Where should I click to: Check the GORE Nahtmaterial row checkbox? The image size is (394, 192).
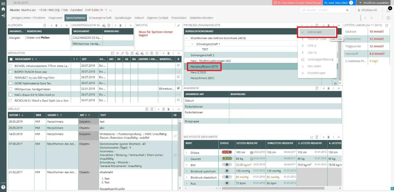click(x=11, y=83)
